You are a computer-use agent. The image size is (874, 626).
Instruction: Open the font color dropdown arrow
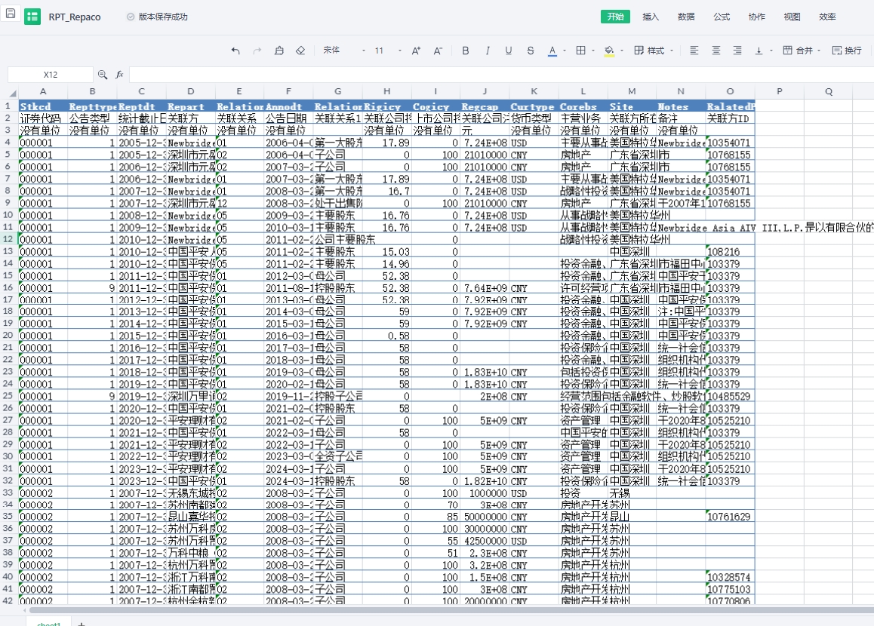pyautogui.click(x=564, y=51)
